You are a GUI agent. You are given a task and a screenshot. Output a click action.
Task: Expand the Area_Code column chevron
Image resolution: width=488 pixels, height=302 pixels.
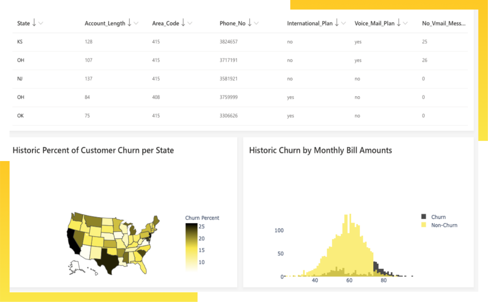(190, 24)
